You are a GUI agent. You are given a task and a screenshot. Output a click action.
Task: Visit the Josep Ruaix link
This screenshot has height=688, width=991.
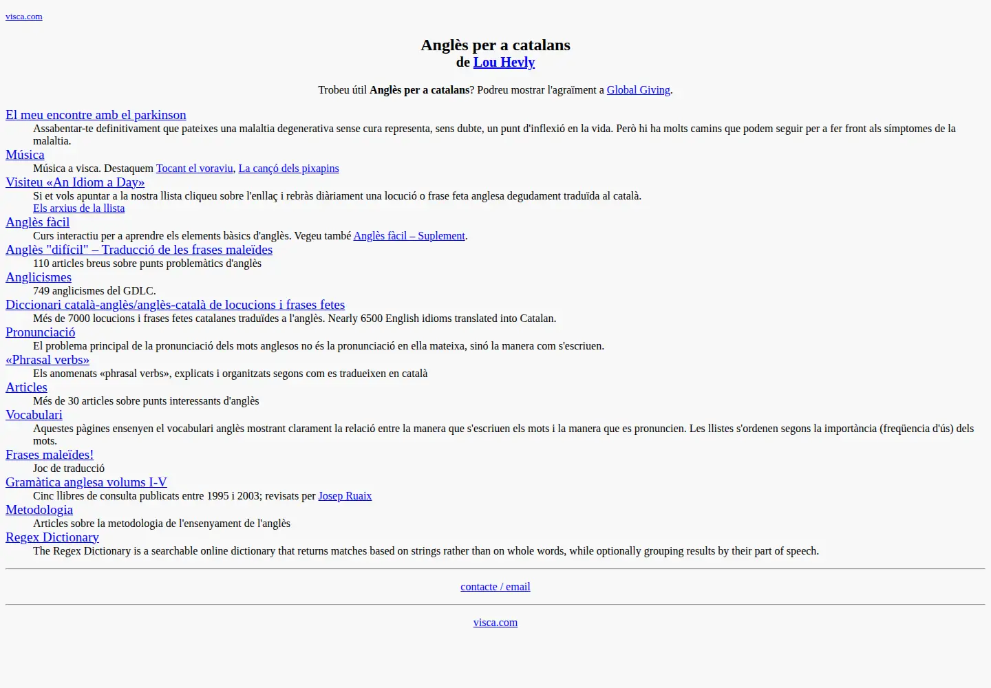pyautogui.click(x=345, y=496)
